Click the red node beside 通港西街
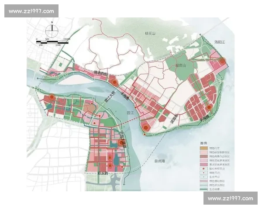This screenshot has height=209, width=262. click(114, 82)
